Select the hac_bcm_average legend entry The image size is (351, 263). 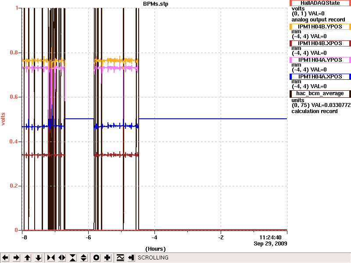(x=320, y=94)
